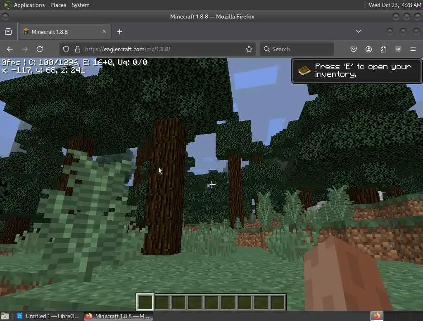423x321 pixels.
Task: Click the forward navigation arrow
Action: (x=24, y=49)
